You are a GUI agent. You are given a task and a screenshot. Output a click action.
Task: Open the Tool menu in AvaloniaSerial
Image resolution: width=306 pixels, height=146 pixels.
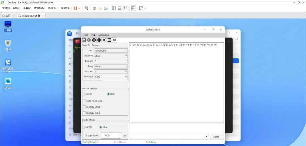(86, 35)
